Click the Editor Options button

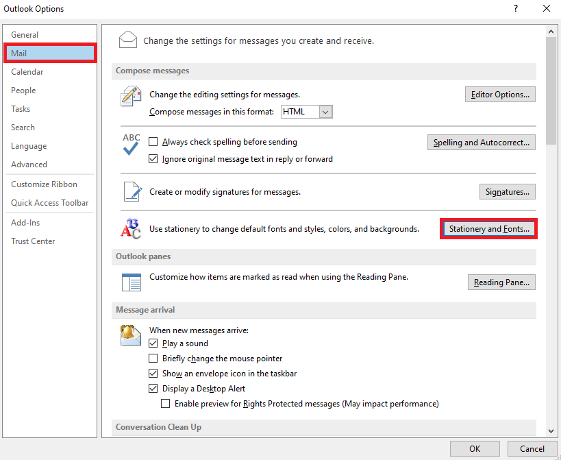(500, 94)
